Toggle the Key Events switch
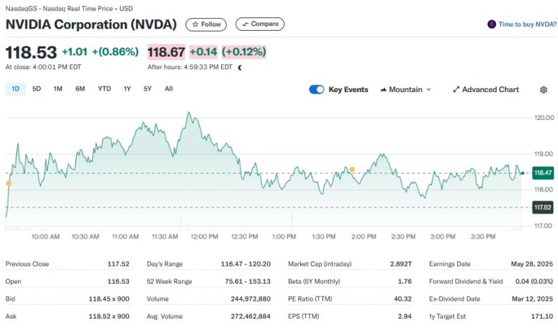Viewport: 558px width, 330px height. [317, 90]
